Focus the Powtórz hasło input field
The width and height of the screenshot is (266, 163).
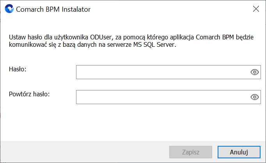click(x=168, y=97)
